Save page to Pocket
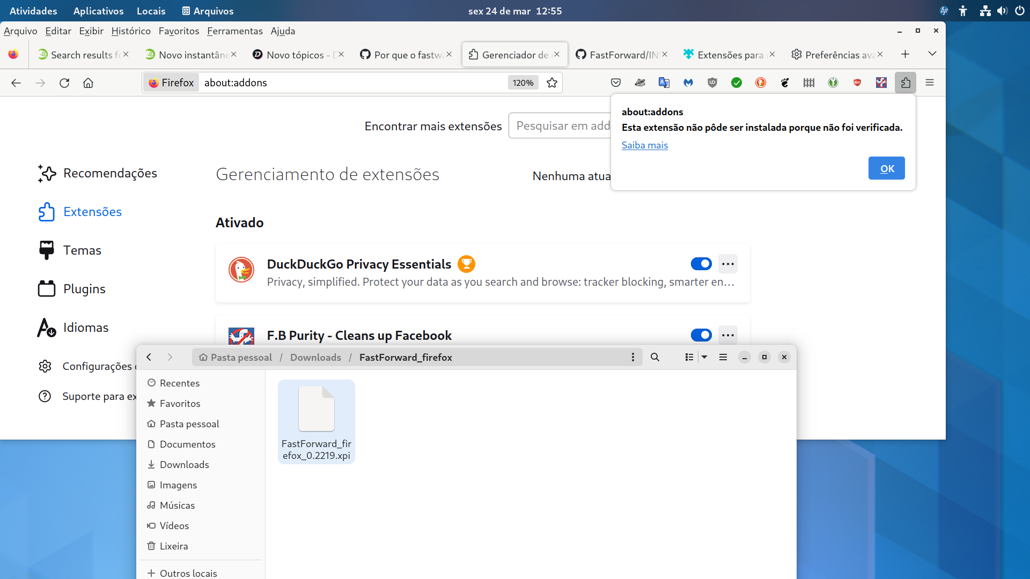1030x579 pixels. 615,83
